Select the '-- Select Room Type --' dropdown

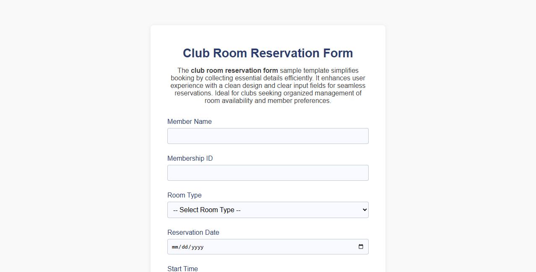point(268,210)
